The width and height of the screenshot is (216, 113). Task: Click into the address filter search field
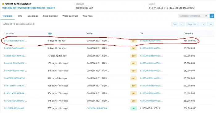(190, 16)
